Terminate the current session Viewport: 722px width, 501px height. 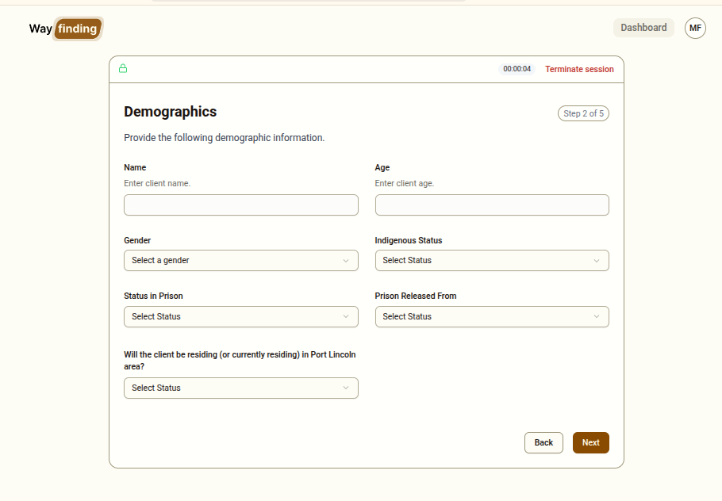(579, 69)
